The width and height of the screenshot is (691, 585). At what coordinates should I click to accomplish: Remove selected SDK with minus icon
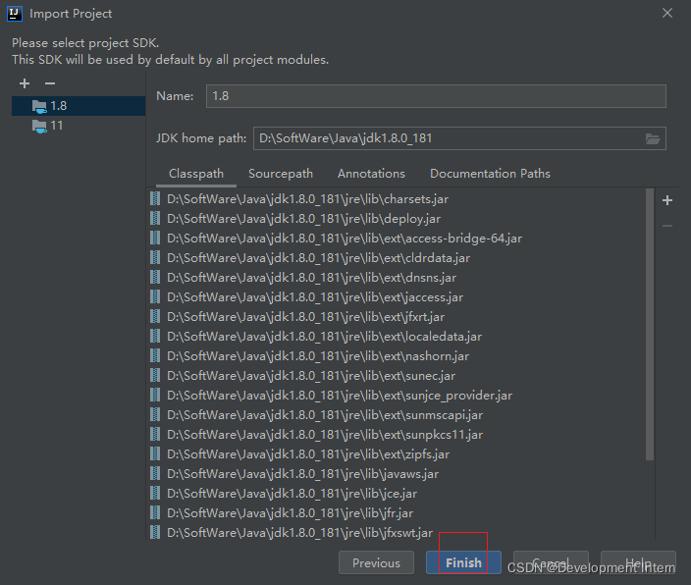[x=50, y=83]
